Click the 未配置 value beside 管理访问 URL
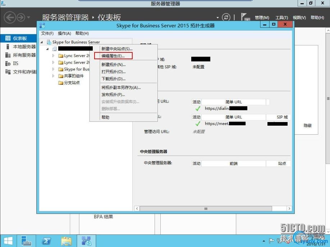Viewport: 330px width, 247px height. point(199,132)
